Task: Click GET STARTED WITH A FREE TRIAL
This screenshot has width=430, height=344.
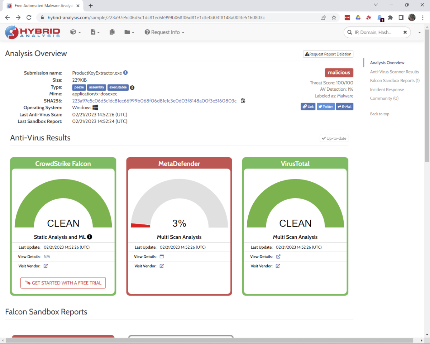Action: [63, 283]
